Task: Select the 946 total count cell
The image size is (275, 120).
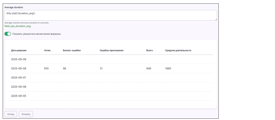Action: click(x=148, y=69)
